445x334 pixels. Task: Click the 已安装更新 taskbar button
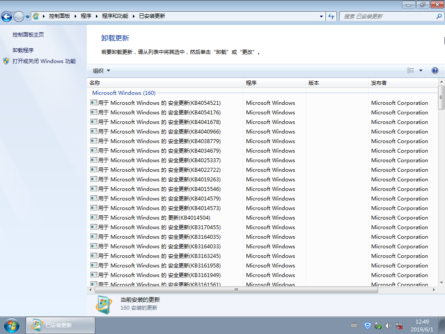tap(60, 325)
